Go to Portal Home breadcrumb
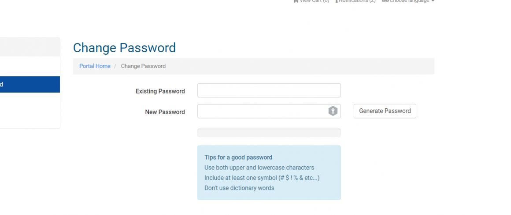The height and width of the screenshot is (215, 511). pos(95,66)
